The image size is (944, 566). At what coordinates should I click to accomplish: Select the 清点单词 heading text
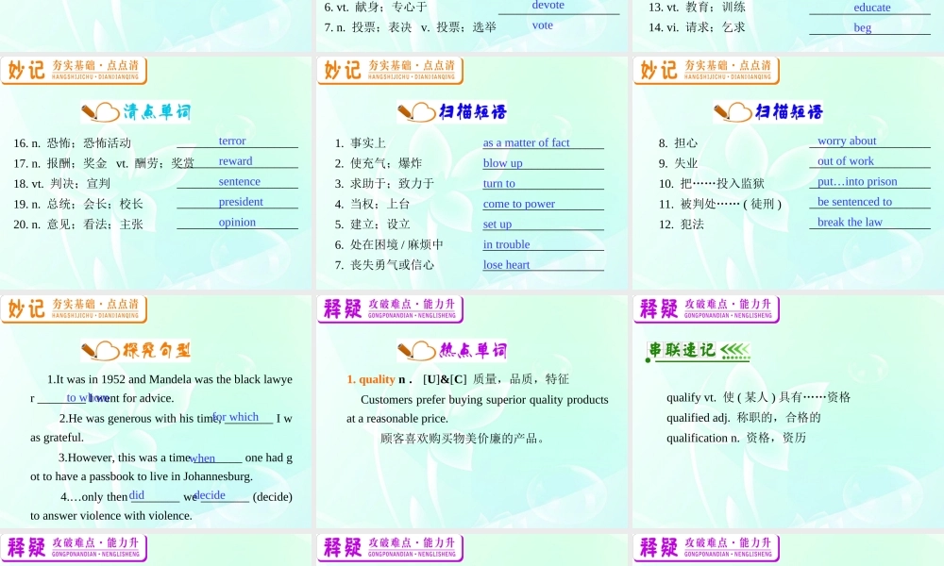[x=157, y=112]
